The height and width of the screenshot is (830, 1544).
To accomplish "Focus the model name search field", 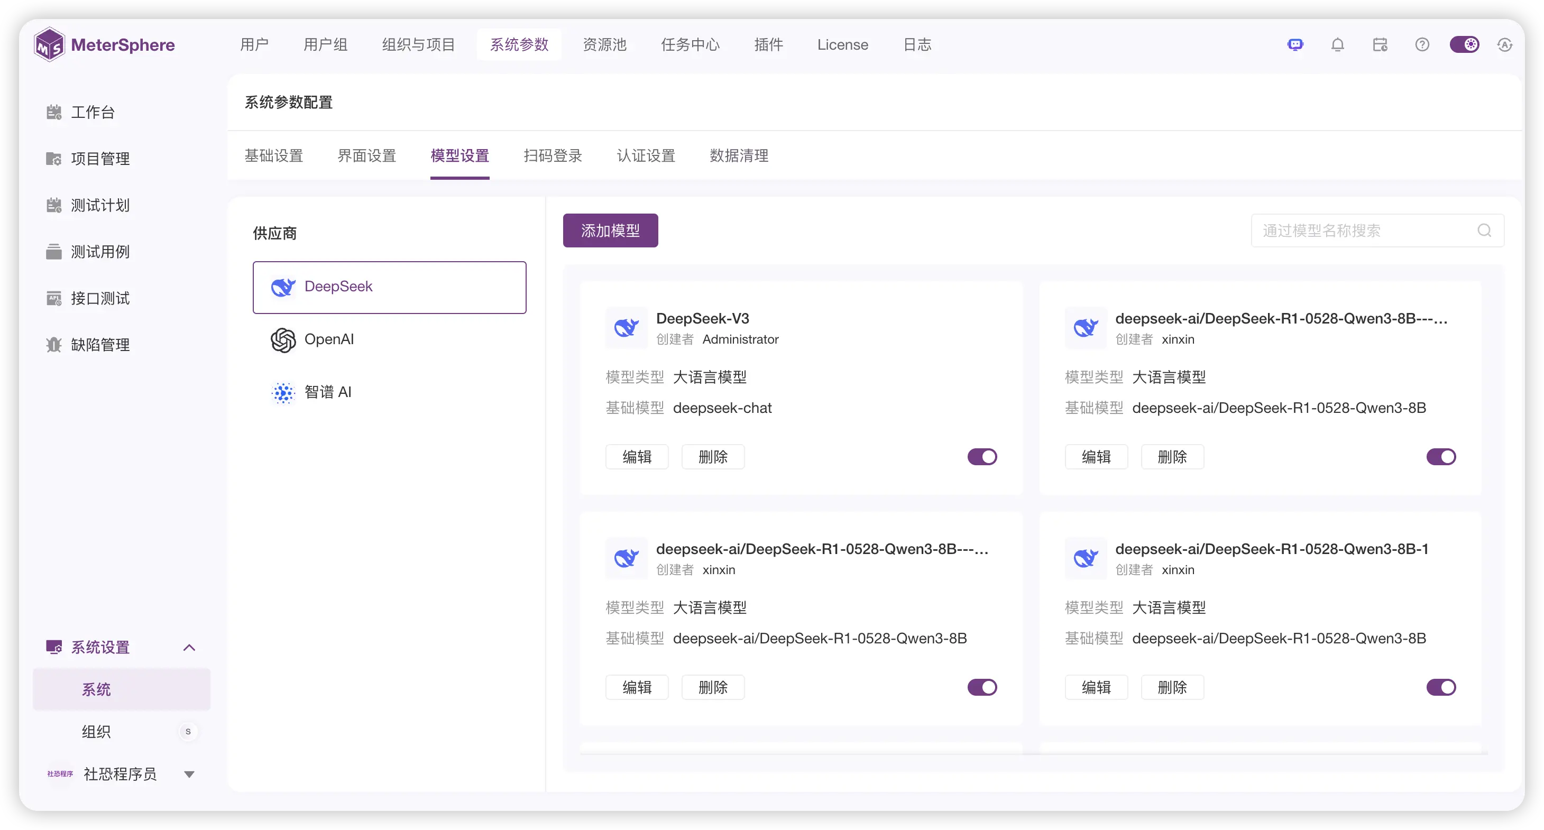I will (1377, 230).
